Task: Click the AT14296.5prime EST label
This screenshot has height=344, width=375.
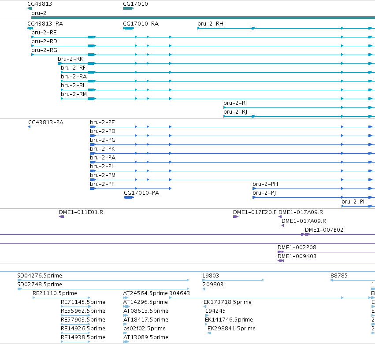Action: point(145,303)
